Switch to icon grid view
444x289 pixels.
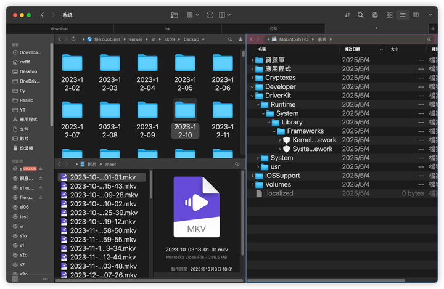tap(390, 15)
